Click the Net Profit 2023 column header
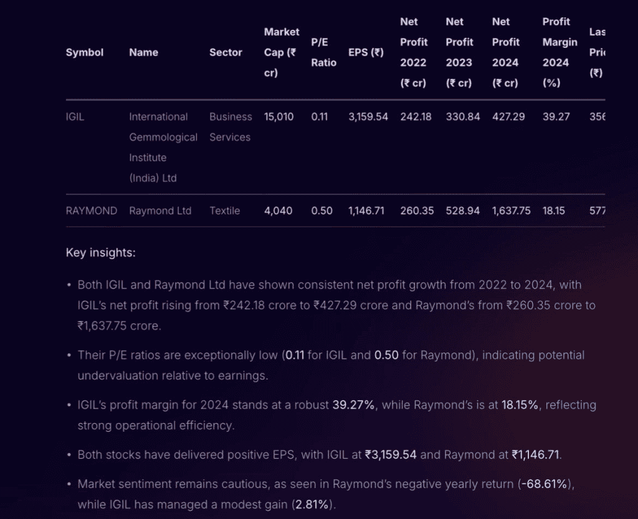Screen dimensions: 638x519 pos(460,52)
